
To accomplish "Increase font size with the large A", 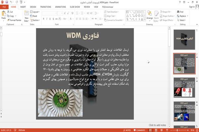I will (x=65, y=13).
